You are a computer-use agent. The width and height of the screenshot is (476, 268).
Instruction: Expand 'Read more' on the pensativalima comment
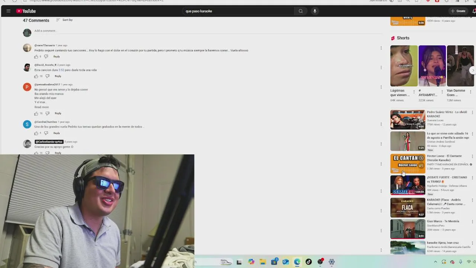(42, 107)
